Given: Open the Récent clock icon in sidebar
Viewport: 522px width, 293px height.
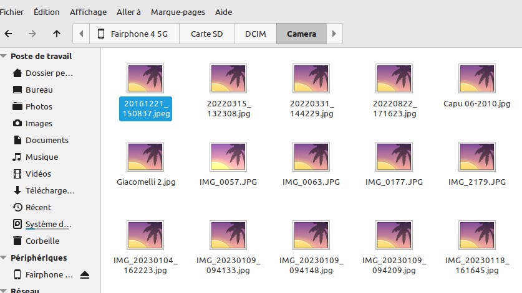Looking at the screenshot, I should point(17,207).
